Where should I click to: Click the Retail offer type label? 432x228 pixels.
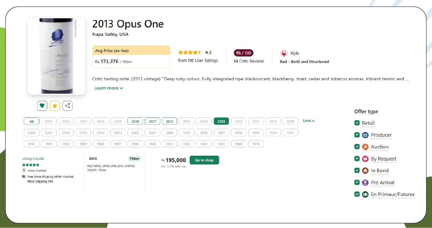click(368, 123)
